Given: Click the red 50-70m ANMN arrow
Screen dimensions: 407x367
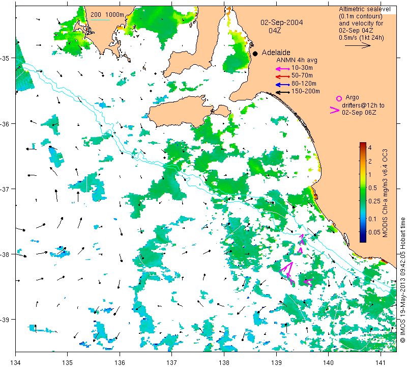Looking at the screenshot, I should [x=283, y=76].
